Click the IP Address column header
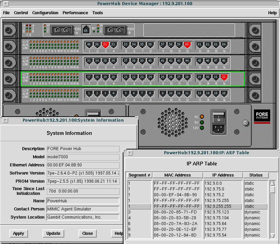This screenshot has height=244, width=280. (223, 175)
